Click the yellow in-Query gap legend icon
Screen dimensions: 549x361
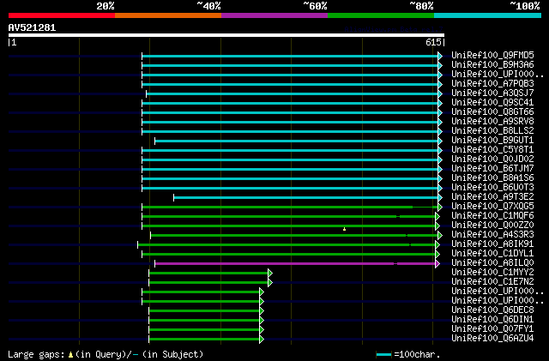(70, 355)
